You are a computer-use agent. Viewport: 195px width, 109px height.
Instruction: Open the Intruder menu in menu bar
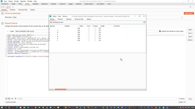click(16, 1)
